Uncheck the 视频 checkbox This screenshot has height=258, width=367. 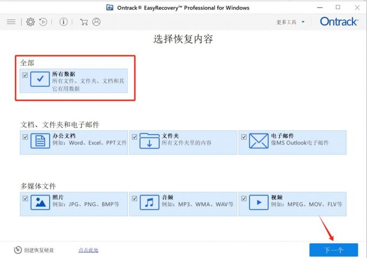tap(243, 198)
